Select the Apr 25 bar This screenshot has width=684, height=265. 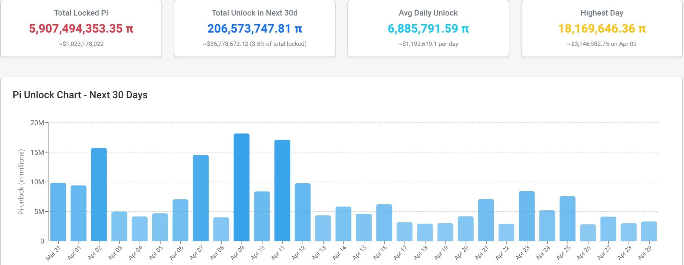pos(567,219)
